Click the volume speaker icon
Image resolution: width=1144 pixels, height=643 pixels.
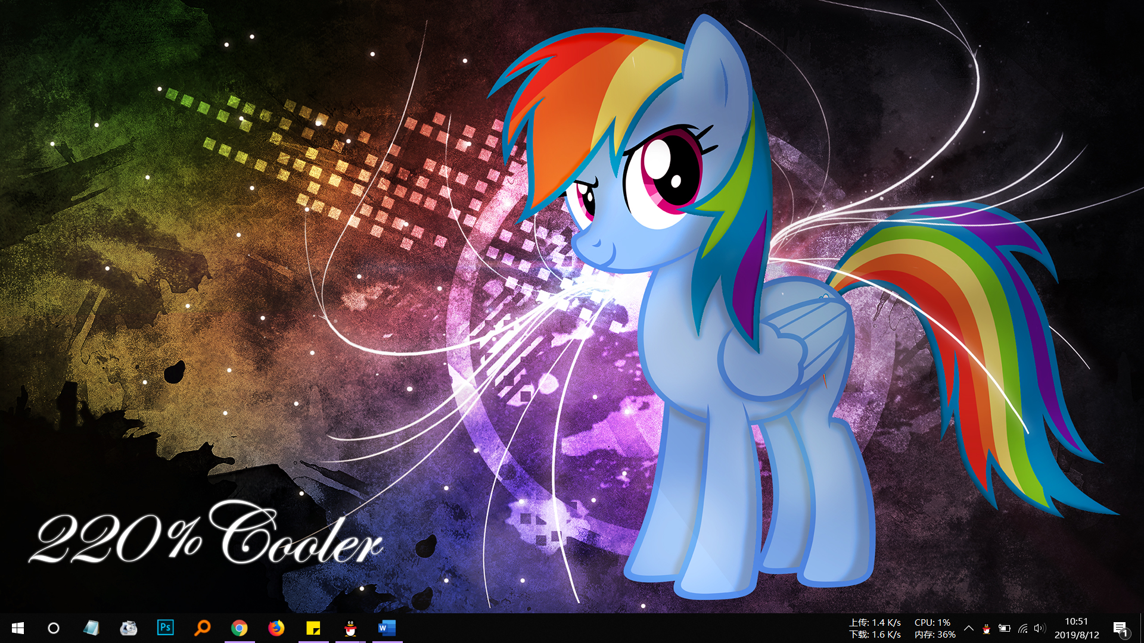[1040, 628]
